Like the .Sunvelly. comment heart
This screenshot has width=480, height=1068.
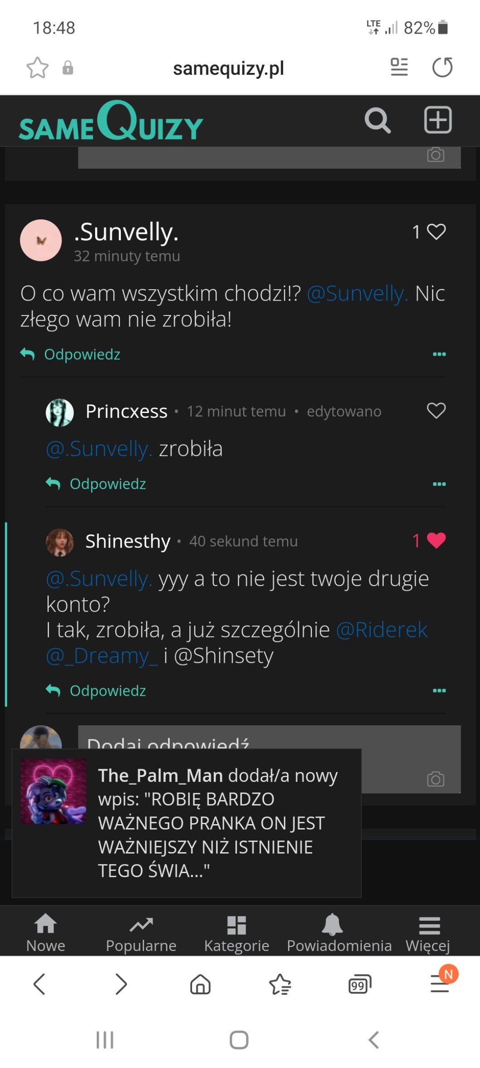point(436,232)
